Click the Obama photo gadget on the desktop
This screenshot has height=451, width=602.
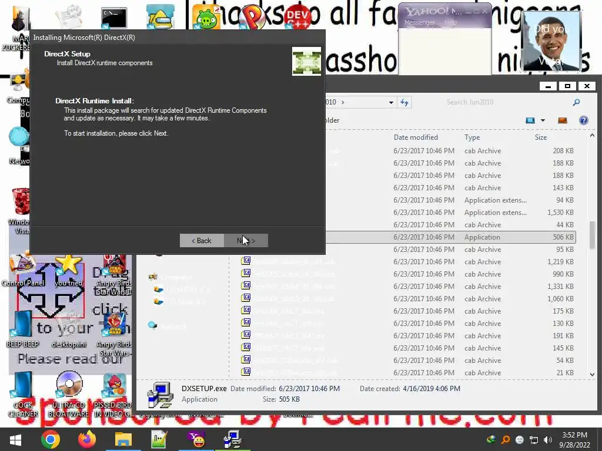tap(552, 42)
